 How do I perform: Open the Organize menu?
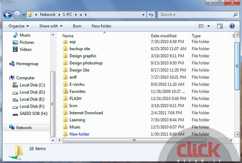tap(19, 26)
